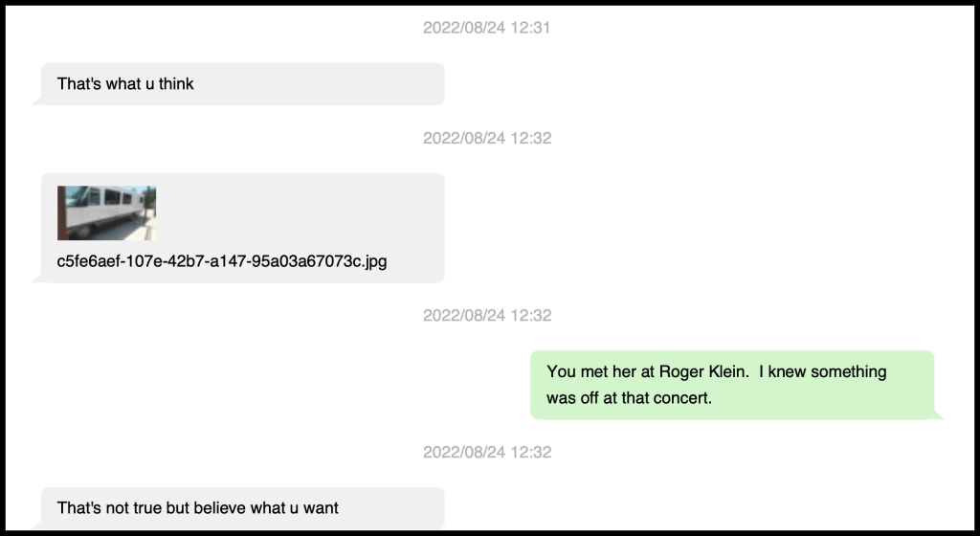Image resolution: width=980 pixels, height=536 pixels.
Task: Click the 12:31 timestamp label
Action: (x=486, y=29)
